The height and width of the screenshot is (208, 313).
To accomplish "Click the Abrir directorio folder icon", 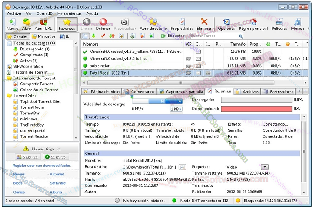I will coord(153,24).
